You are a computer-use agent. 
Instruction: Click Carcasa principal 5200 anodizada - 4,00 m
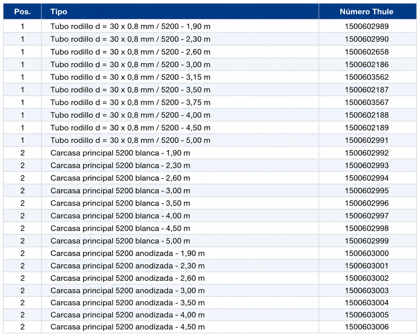click(128, 315)
